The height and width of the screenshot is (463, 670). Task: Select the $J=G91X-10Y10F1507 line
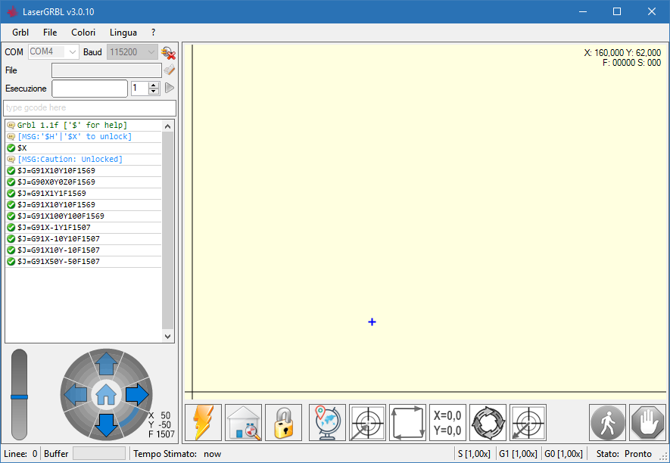coord(84,239)
